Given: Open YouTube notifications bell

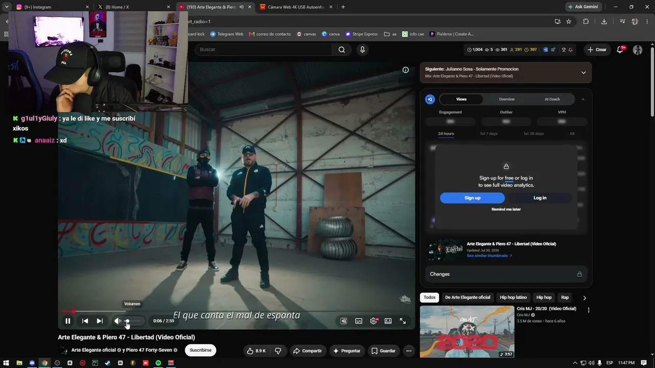Looking at the screenshot, I should click(620, 50).
